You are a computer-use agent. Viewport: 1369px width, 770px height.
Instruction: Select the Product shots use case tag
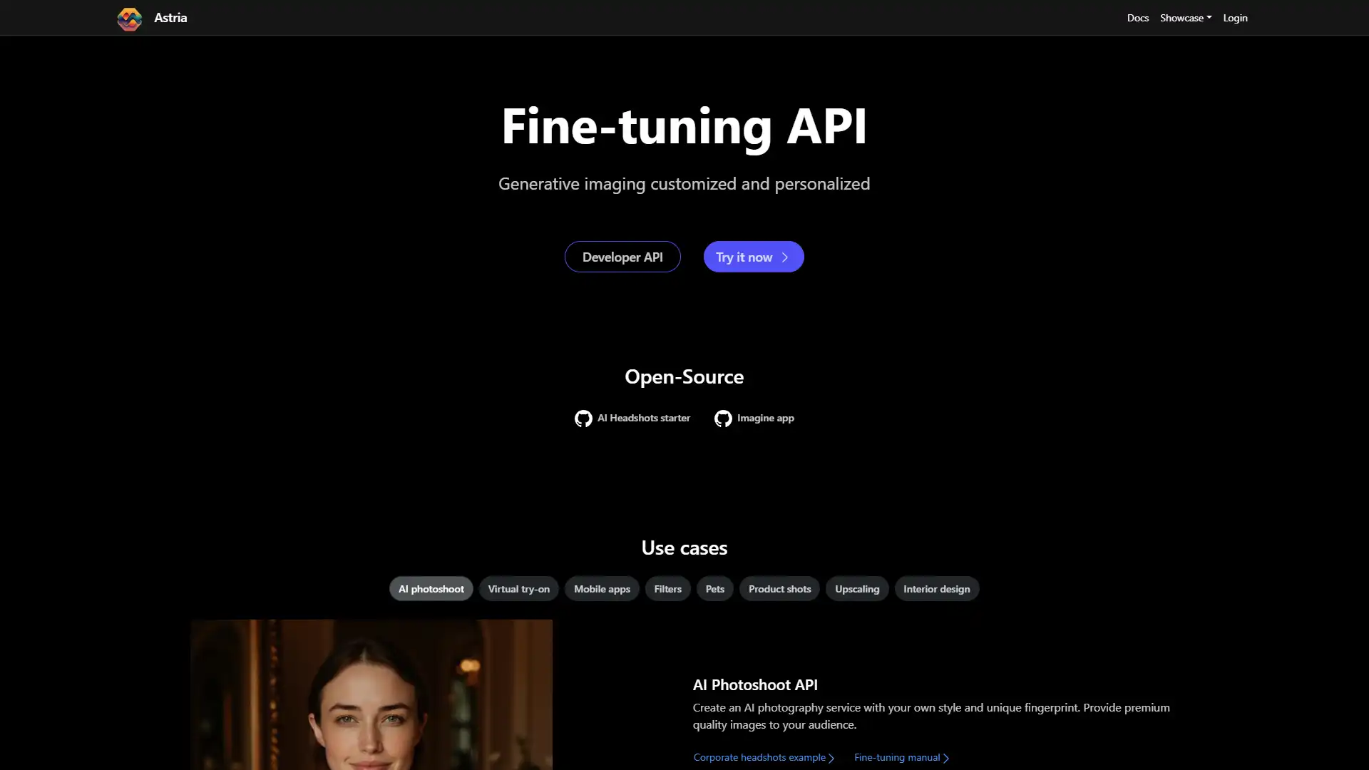tap(779, 587)
